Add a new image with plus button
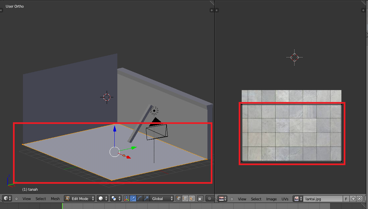The image size is (368, 209). pyautogui.click(x=353, y=199)
